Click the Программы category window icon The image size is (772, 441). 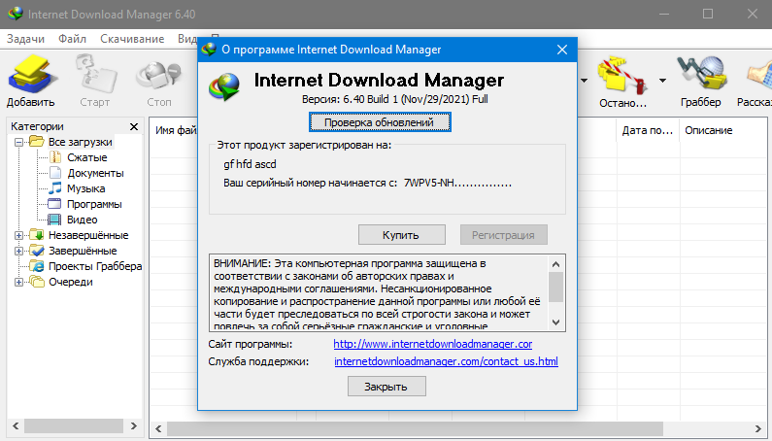pyautogui.click(x=54, y=204)
